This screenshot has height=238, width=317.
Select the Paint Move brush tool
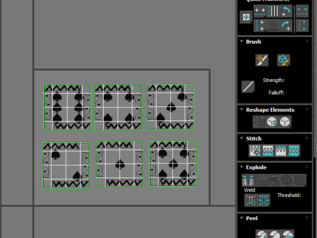(x=262, y=60)
